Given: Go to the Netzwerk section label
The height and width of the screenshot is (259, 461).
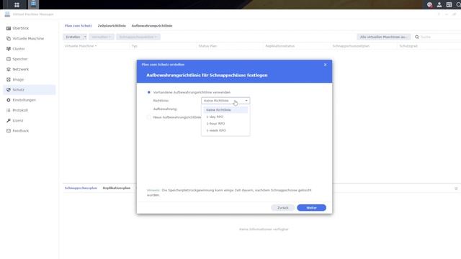Looking at the screenshot, I should (21, 69).
